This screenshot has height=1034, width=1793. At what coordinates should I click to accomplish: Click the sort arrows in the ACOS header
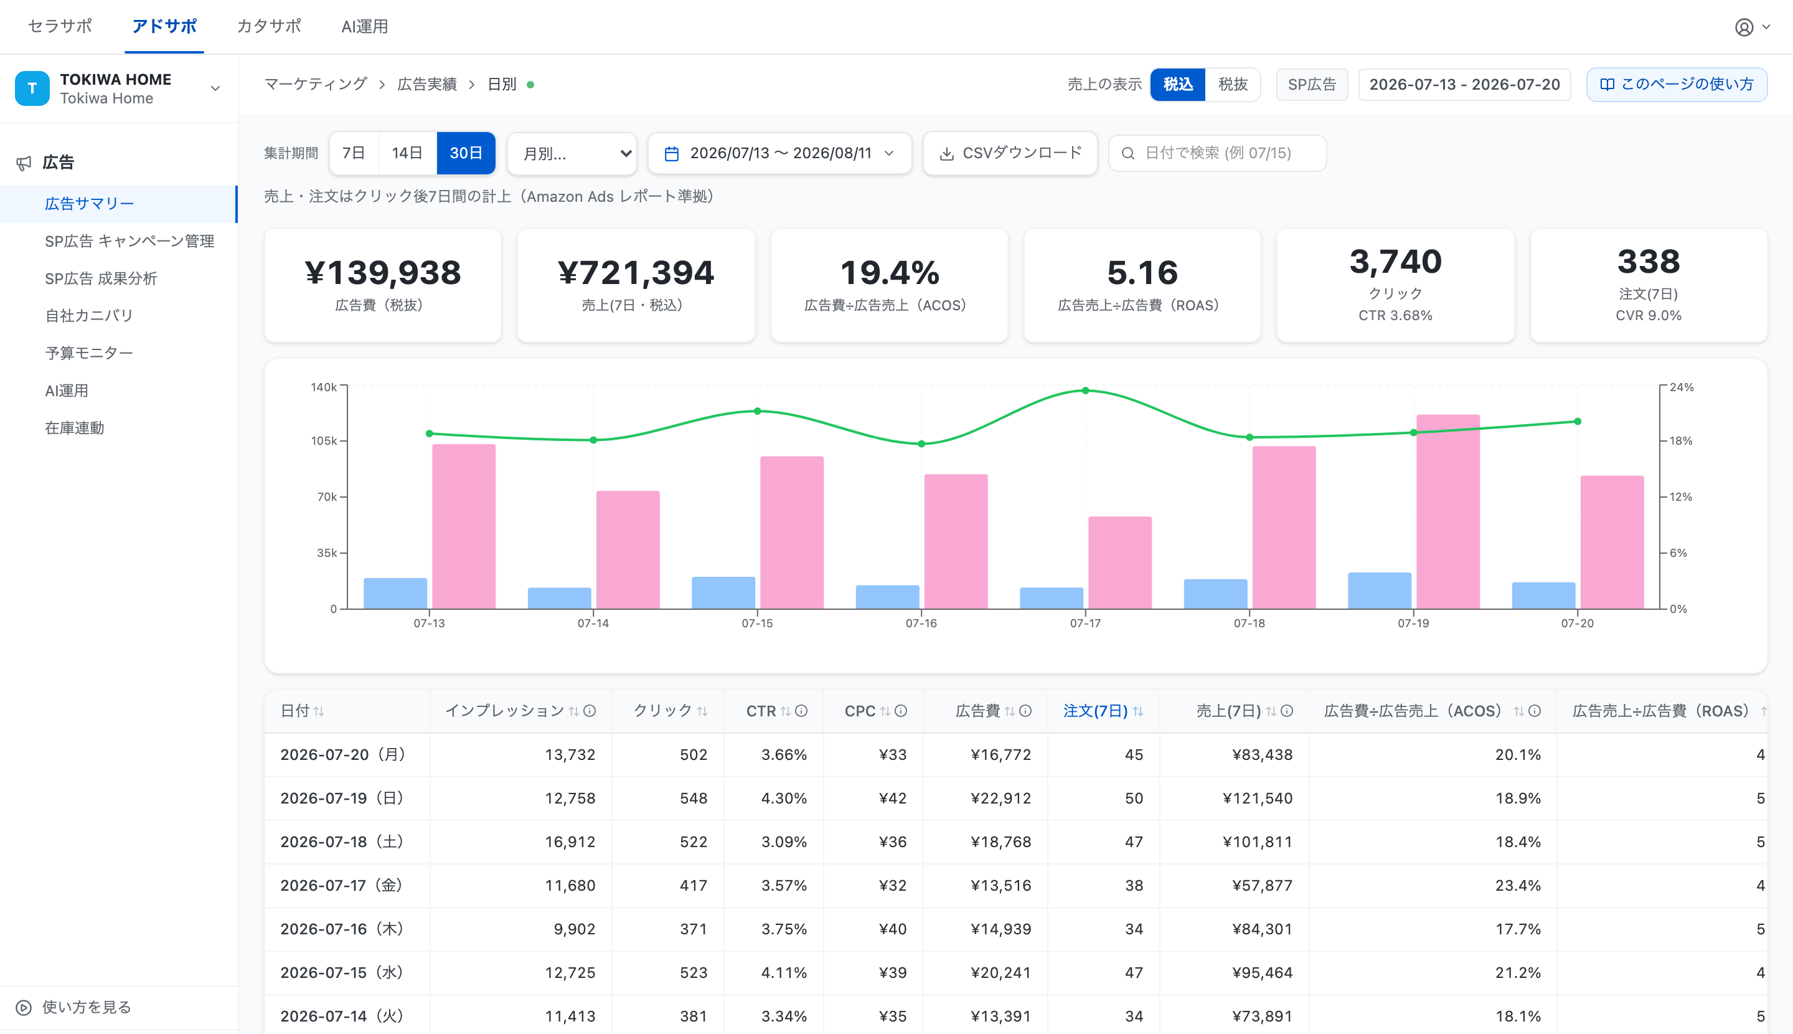(1519, 711)
